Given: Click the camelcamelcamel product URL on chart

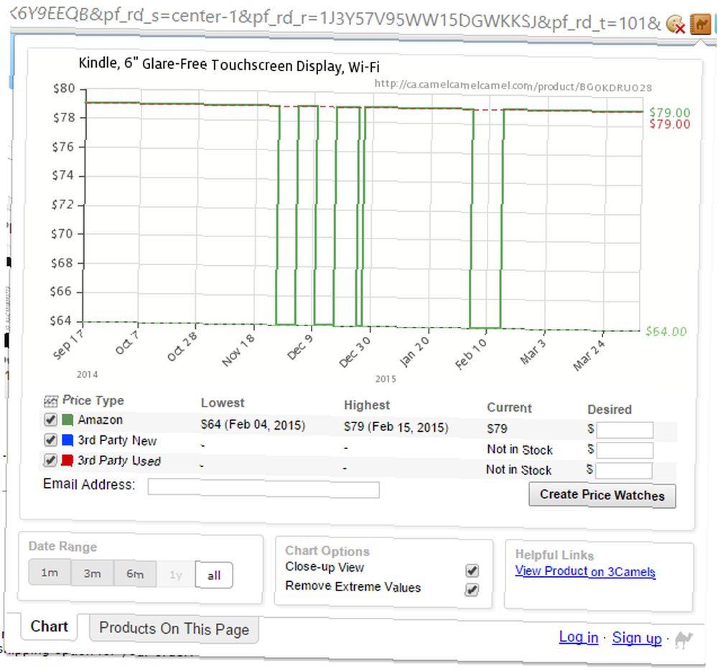Looking at the screenshot, I should (x=513, y=85).
